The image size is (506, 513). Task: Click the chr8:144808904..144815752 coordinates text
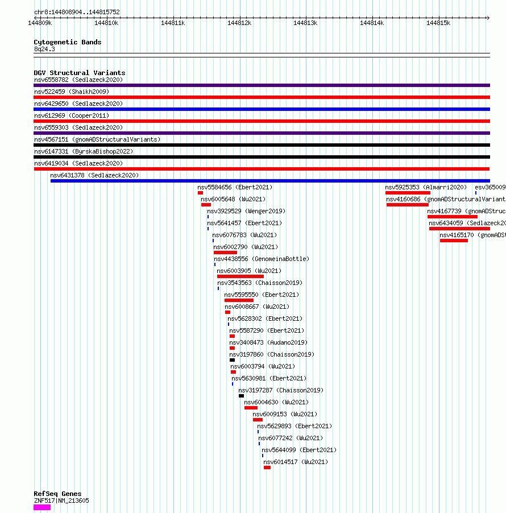(77, 12)
